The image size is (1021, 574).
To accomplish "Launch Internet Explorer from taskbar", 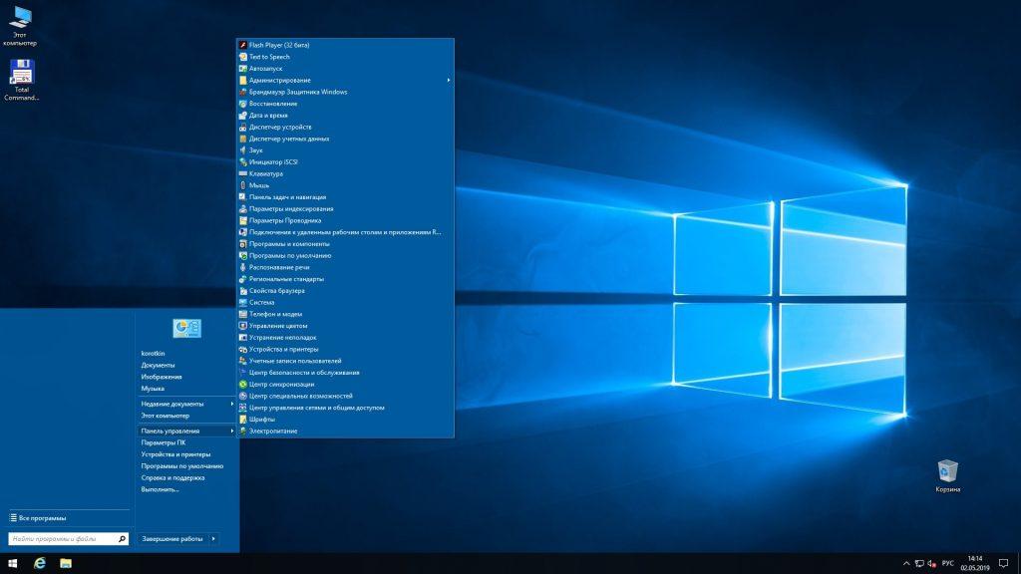I will (40, 563).
